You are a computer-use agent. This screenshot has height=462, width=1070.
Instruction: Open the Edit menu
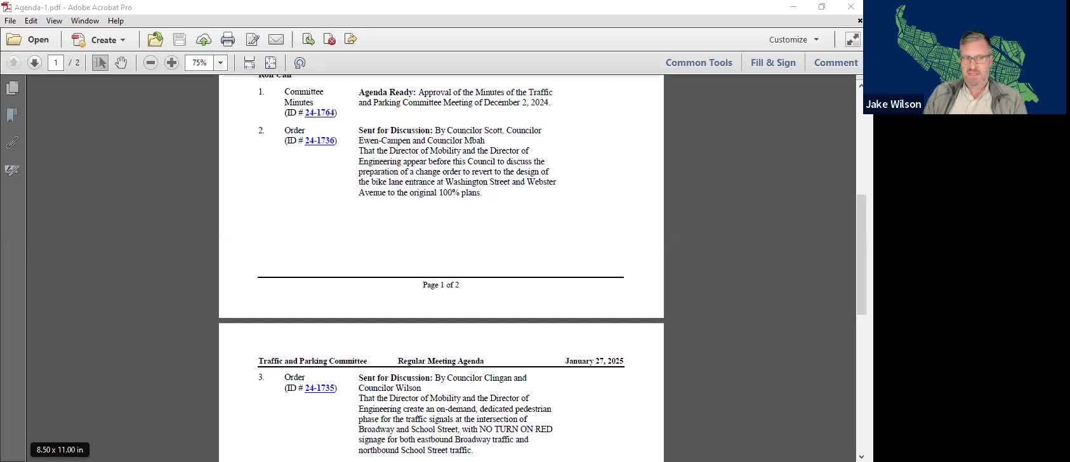pyautogui.click(x=31, y=21)
